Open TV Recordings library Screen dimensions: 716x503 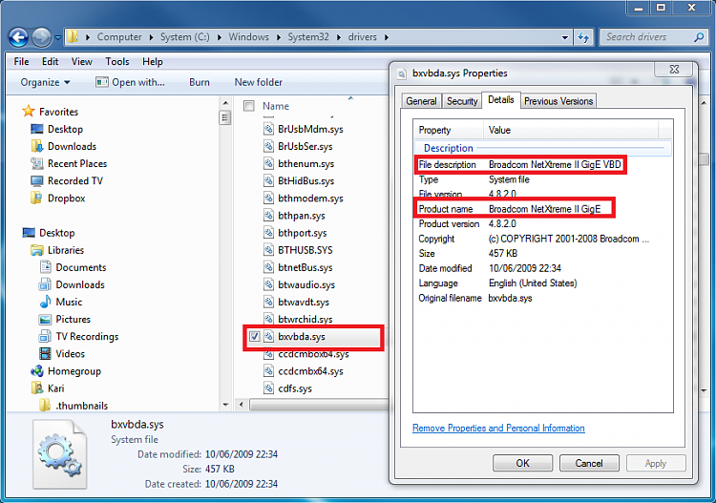click(x=87, y=337)
